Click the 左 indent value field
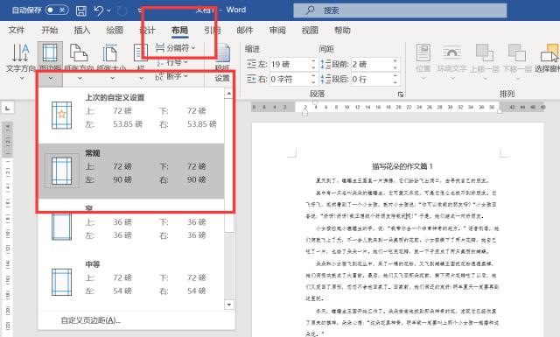560x337 pixels. point(290,64)
